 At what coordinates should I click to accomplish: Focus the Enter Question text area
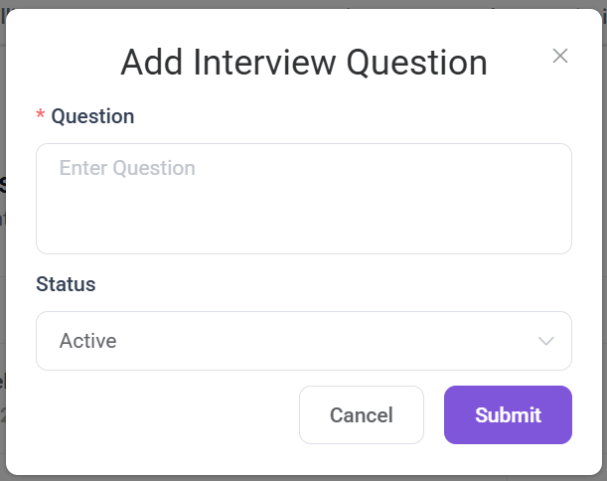point(303,199)
